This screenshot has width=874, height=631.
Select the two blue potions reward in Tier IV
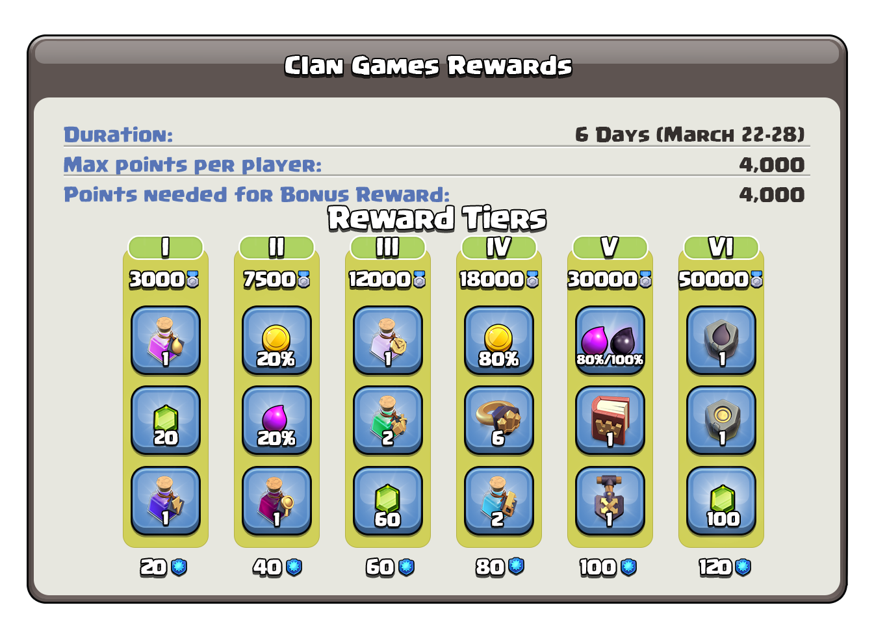(499, 501)
